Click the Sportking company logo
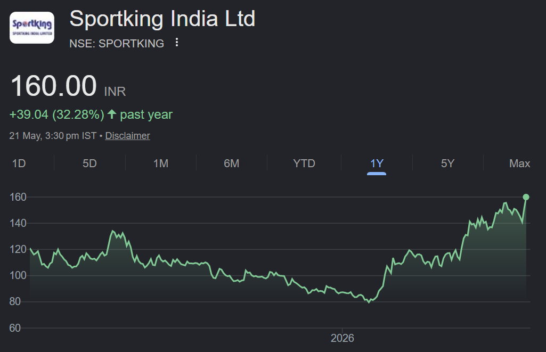Viewport: 546px width, 352px height. (31, 28)
